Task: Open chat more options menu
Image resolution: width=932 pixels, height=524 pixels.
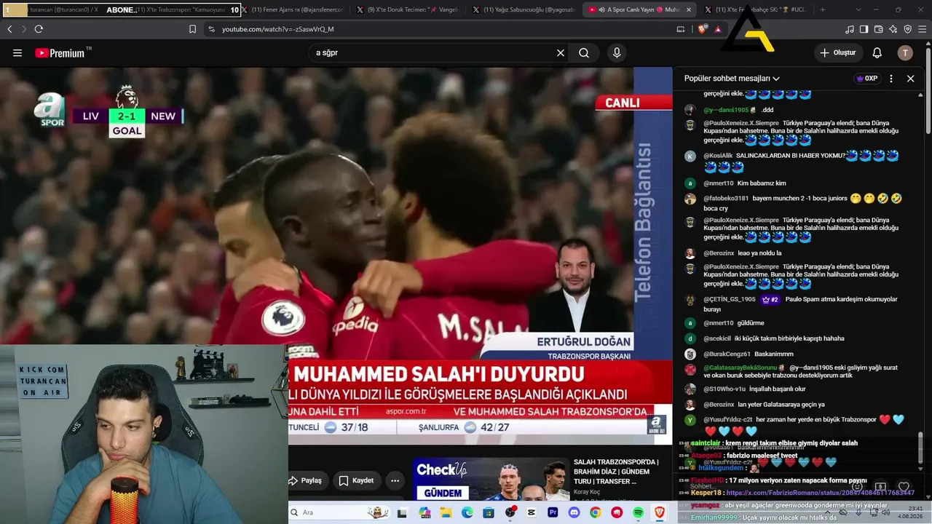Action: [x=891, y=79]
